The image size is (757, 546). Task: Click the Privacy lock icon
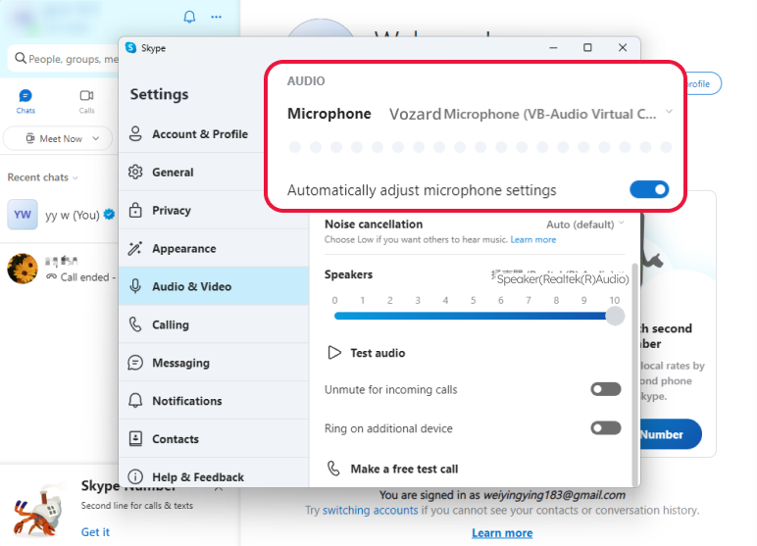pyautogui.click(x=135, y=210)
